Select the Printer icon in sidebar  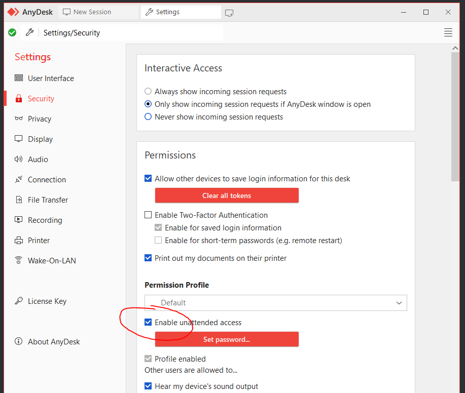pyautogui.click(x=19, y=241)
